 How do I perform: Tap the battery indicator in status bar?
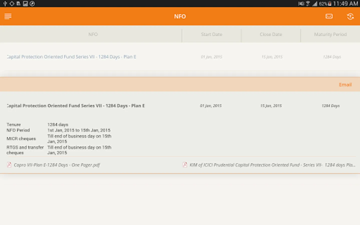click(329, 3)
